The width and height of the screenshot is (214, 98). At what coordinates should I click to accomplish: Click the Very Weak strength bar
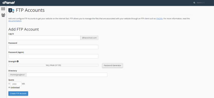pyautogui.click(x=53, y=65)
